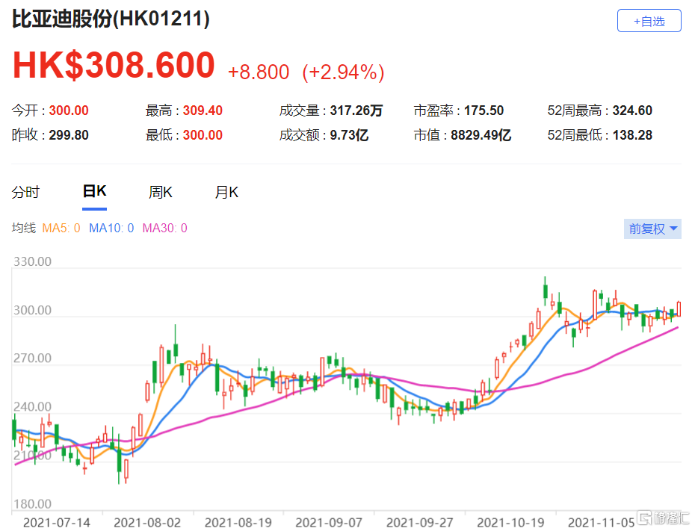Screen dimensions: 695x531
Task: Click the 市值 market cap 8829.49亿
Action: click(x=481, y=135)
